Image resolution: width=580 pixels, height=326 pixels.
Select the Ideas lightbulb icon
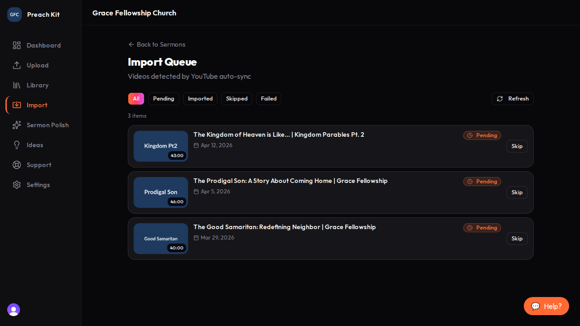[x=17, y=145]
